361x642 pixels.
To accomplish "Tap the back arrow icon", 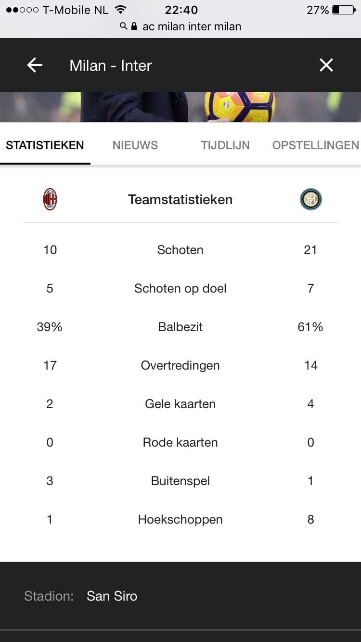I will (x=35, y=65).
